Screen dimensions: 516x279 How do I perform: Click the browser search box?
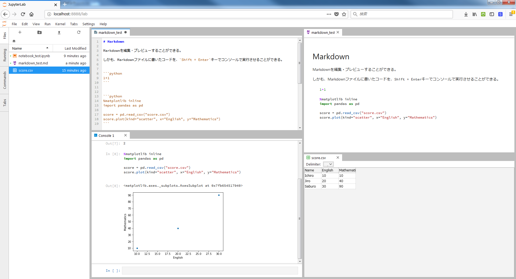(402, 14)
